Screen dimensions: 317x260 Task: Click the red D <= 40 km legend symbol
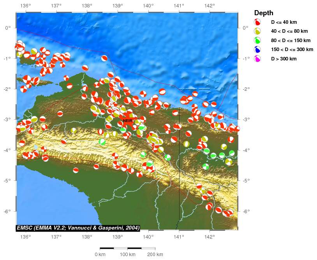257,22
